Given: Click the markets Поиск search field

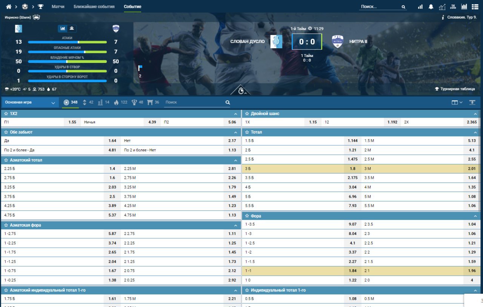Looking at the screenshot, I should coord(194,102).
